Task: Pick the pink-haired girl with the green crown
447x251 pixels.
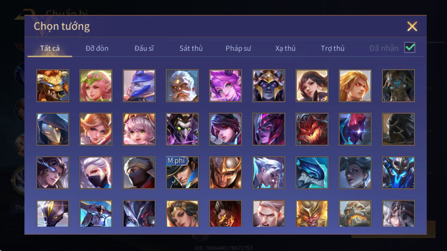Action: (96, 86)
